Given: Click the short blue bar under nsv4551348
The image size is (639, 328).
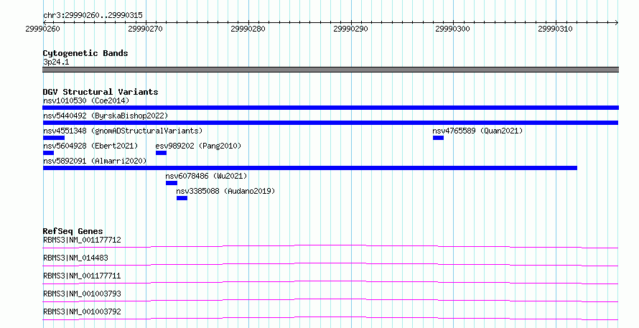Looking at the screenshot, I should 54,138.
